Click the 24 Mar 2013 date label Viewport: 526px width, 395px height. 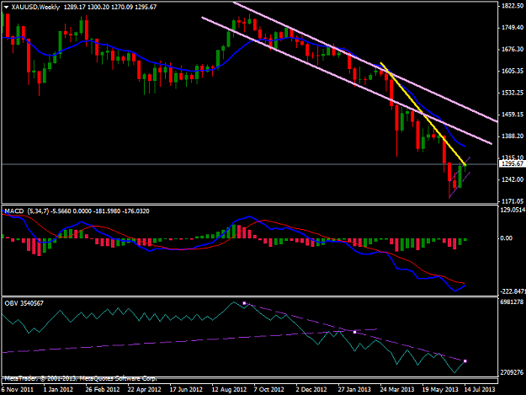[x=397, y=390]
